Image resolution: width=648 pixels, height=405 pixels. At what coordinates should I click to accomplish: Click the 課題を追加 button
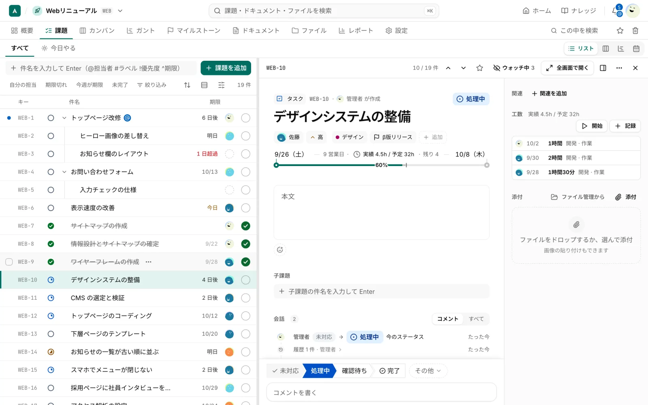226,68
